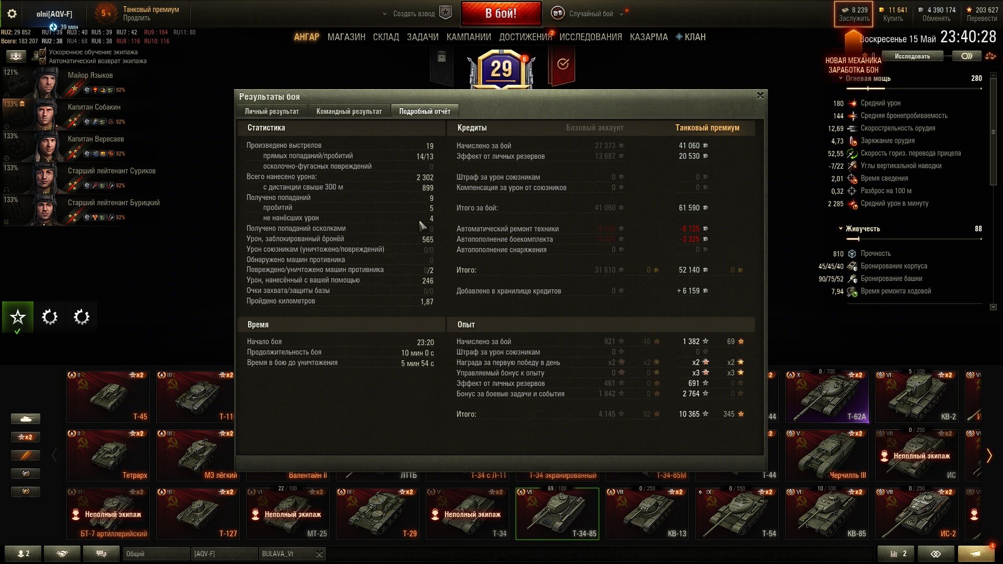Image resolution: width=1003 pixels, height=564 pixels.
Task: Open the settings gear menu
Action: 11,14
